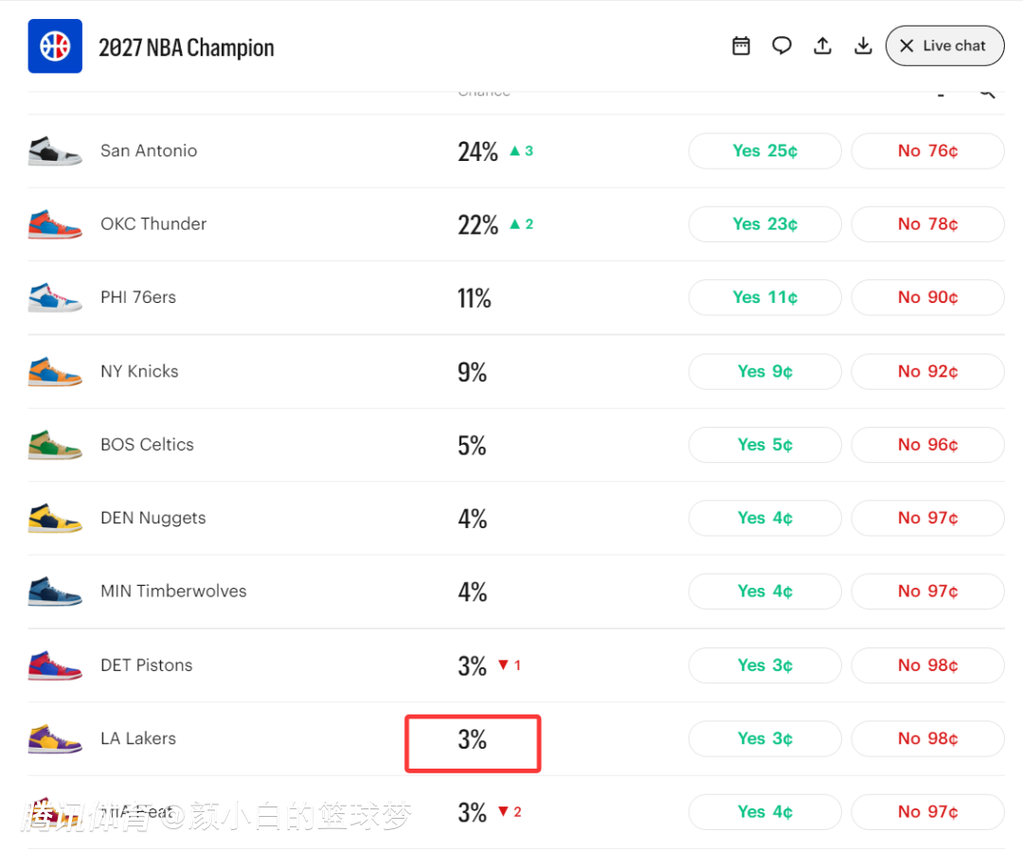Buy Yes 25¢ for San Antonio
Viewport: 1023px width, 850px height.
tap(764, 151)
